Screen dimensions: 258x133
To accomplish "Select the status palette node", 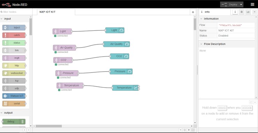I will tap(14, 43).
